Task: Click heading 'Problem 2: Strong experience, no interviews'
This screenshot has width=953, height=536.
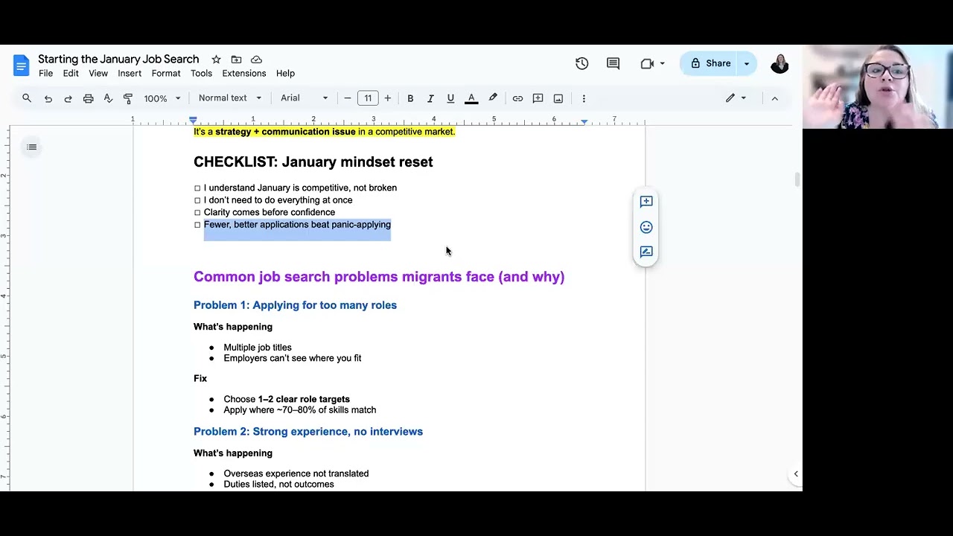Action: click(x=308, y=432)
